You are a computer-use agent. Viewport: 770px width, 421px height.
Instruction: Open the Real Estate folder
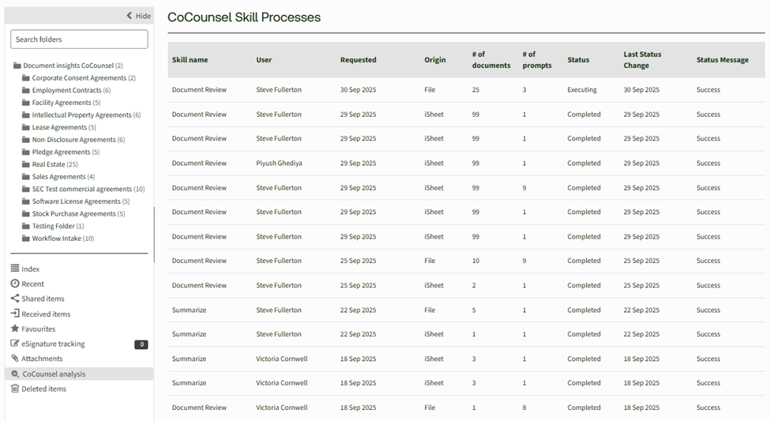click(48, 164)
